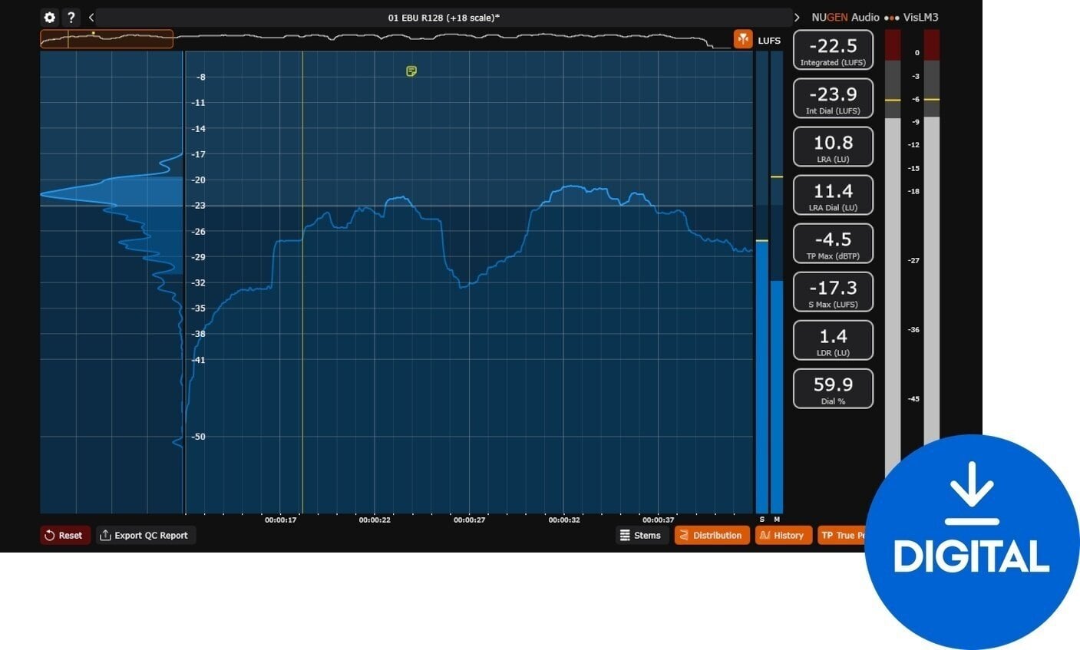Click the LRA Dial (LU) 11.4 readout
This screenshot has height=650, width=1080.
tap(833, 195)
